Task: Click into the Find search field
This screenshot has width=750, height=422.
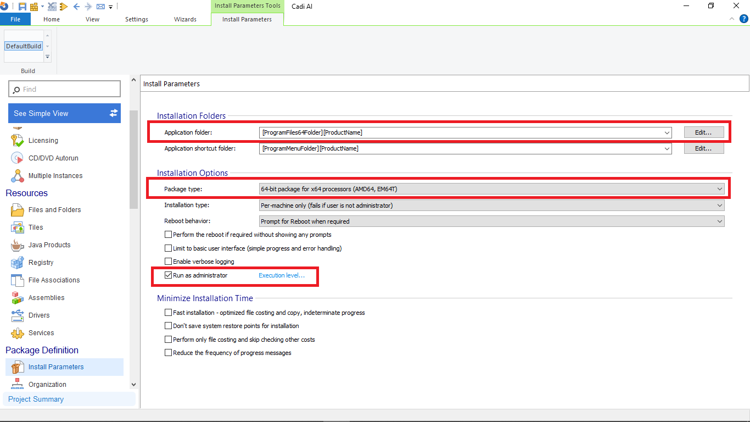Action: tap(64, 89)
